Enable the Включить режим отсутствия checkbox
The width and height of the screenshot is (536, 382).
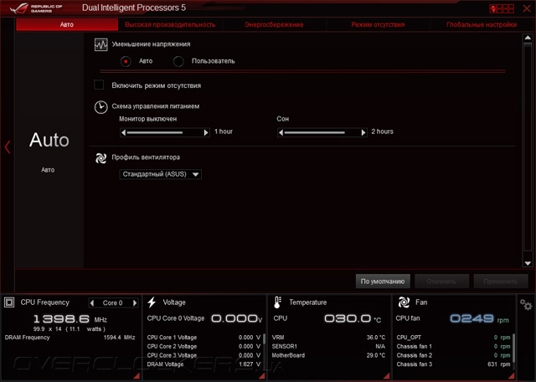point(99,85)
